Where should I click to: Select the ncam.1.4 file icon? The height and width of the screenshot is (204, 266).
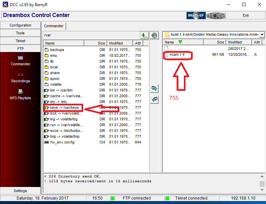[166, 55]
